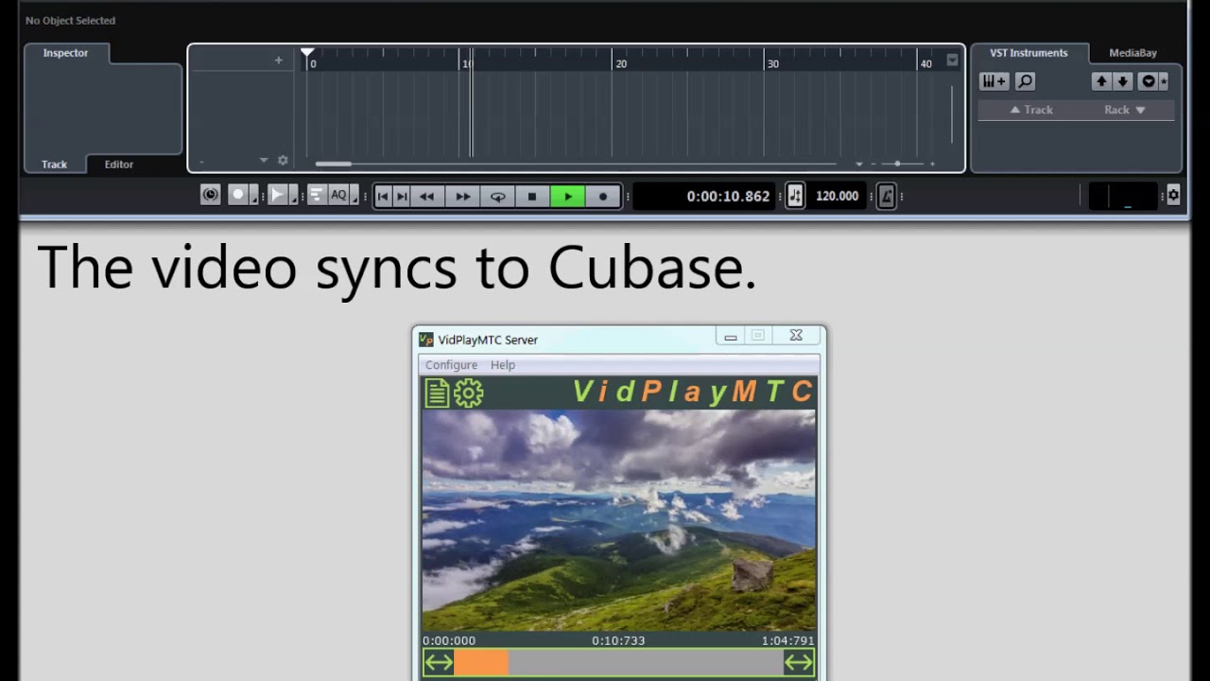Open the ruler dropdown at timeline right end

952,61
